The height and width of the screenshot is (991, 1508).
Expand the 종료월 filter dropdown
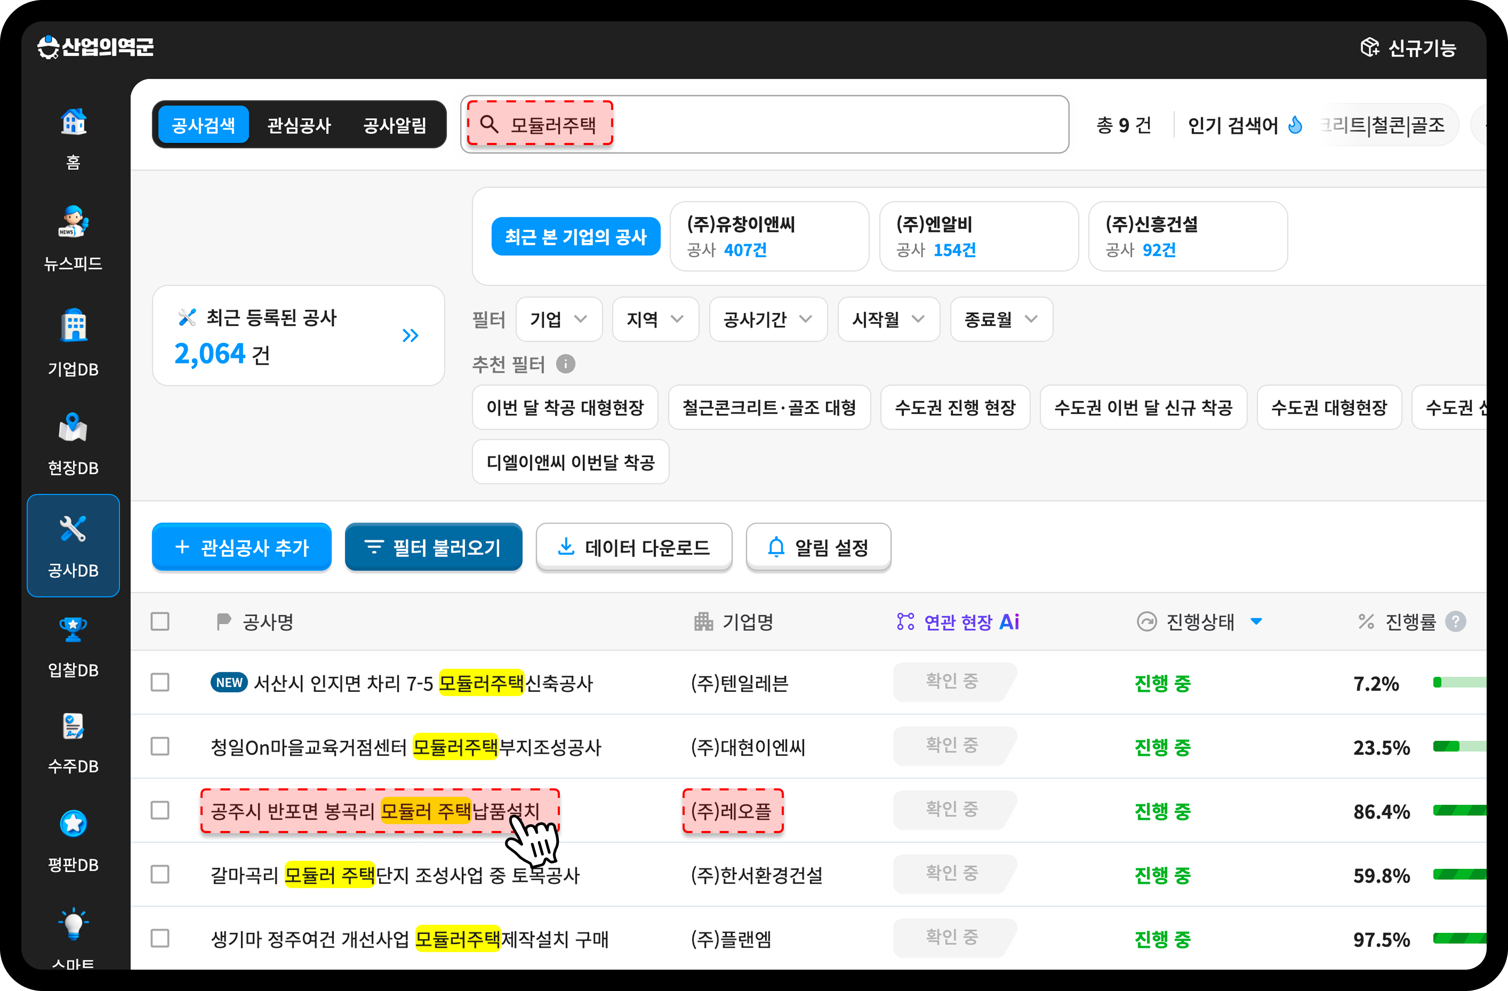point(1001,319)
